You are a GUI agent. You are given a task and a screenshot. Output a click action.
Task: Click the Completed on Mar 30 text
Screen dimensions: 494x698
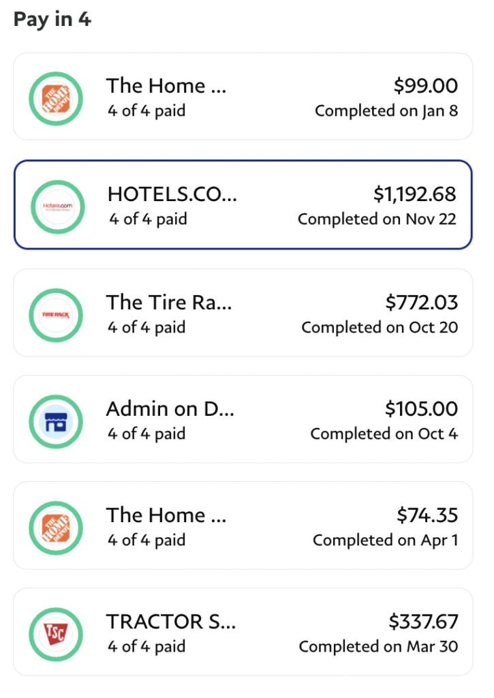point(378,646)
